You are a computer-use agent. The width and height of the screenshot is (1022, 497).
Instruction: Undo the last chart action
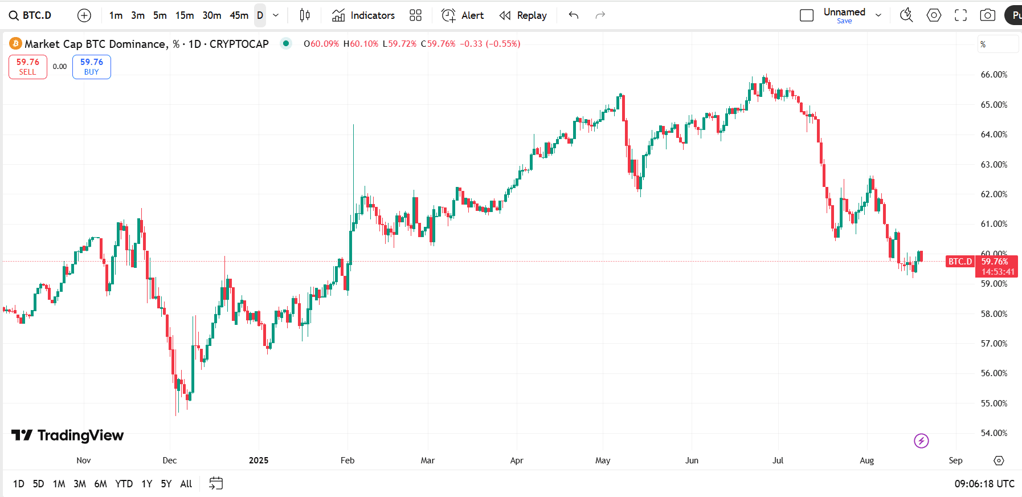pos(574,15)
